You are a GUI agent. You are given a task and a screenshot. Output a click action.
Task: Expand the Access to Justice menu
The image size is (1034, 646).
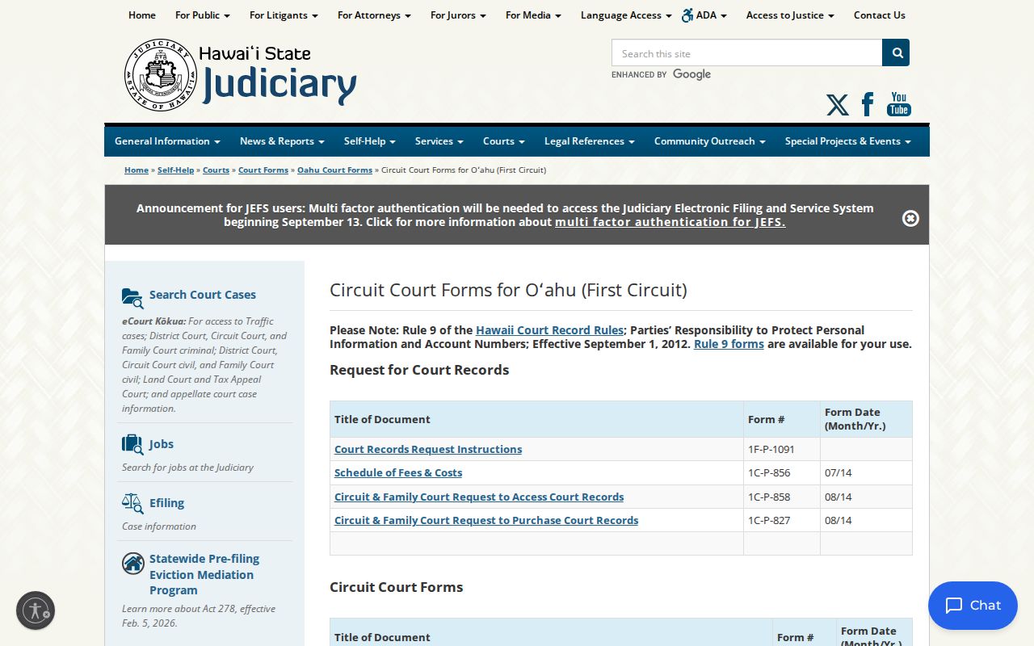coord(790,15)
